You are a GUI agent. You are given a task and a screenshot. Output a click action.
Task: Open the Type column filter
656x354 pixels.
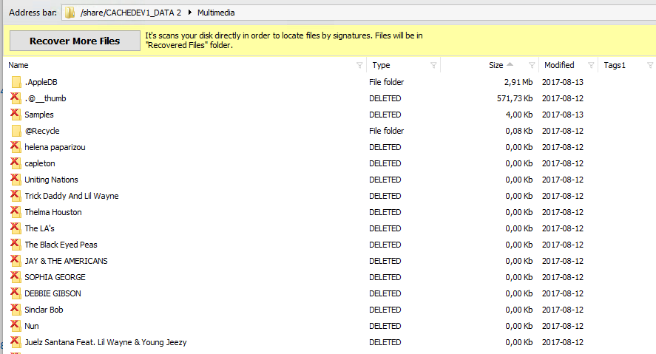tap(433, 65)
